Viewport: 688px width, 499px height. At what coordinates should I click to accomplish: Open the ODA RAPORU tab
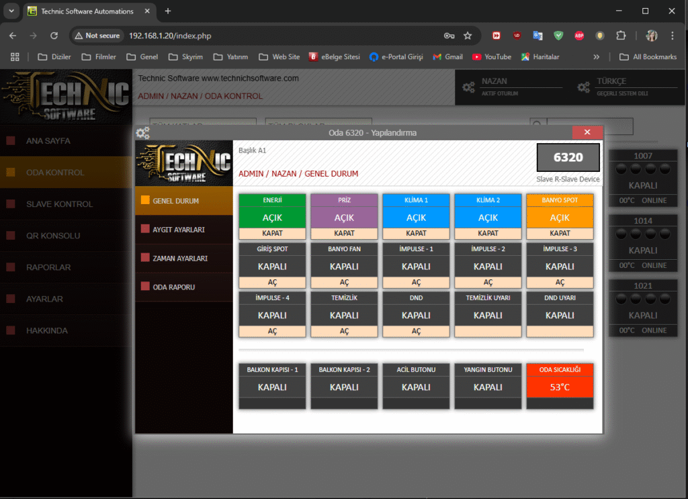184,287
